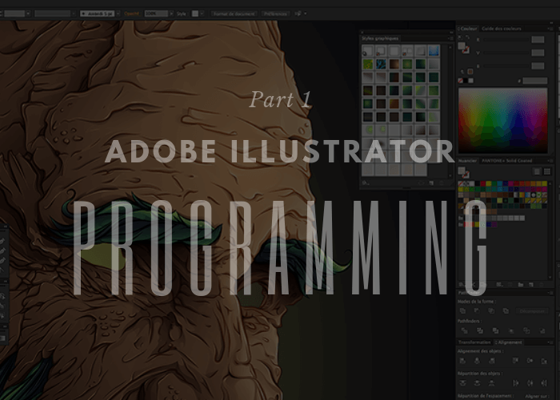This screenshot has width=560, height=400.
Task: Align objects to horizontal left
Action: click(462, 361)
